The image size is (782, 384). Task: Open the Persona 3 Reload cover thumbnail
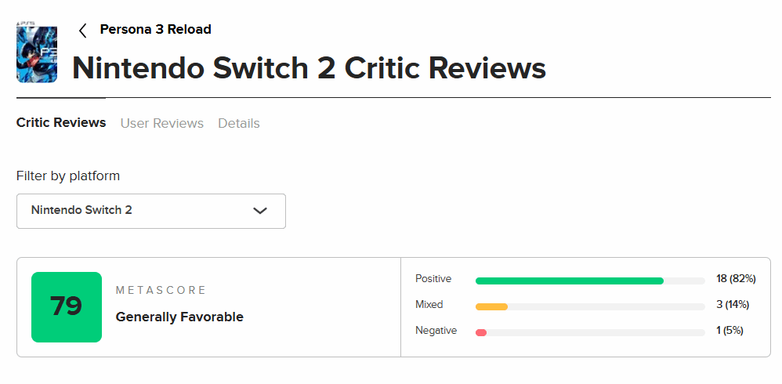pyautogui.click(x=36, y=53)
